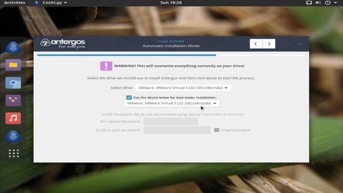Click the 'Select drive:' label
The height and width of the screenshot is (193, 343).
[x=122, y=88]
